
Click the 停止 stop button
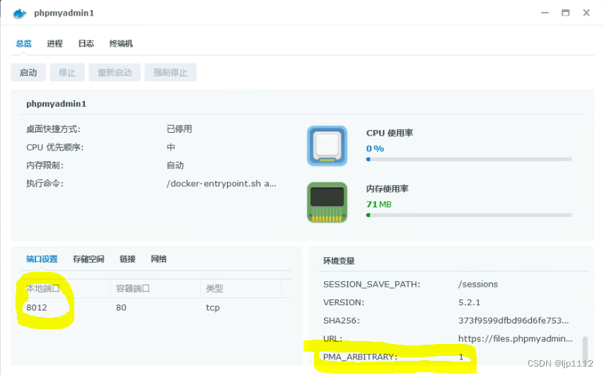click(67, 72)
